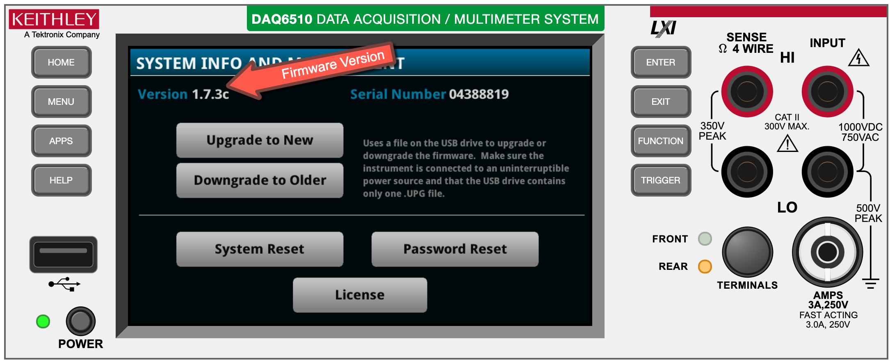
Task: Tap the System Reset button
Action: (260, 249)
